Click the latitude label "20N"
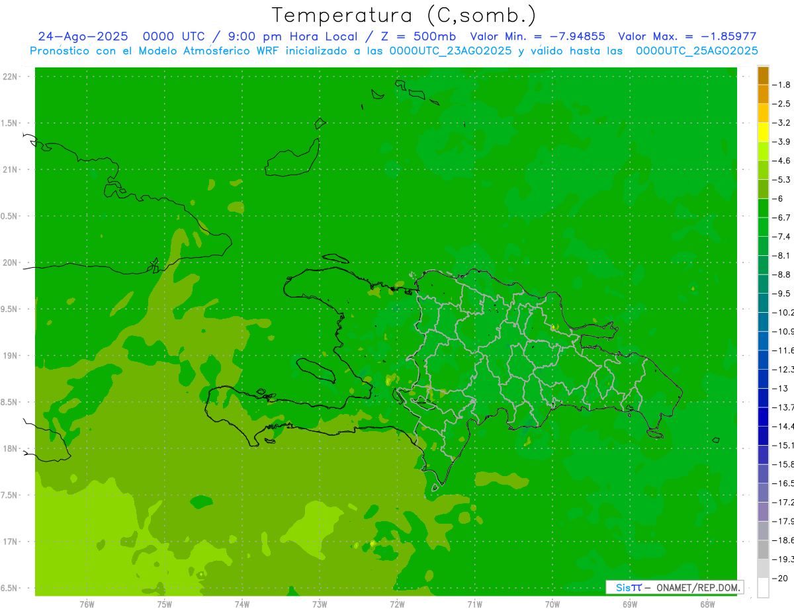This screenshot has width=794, height=613. pos(10,263)
